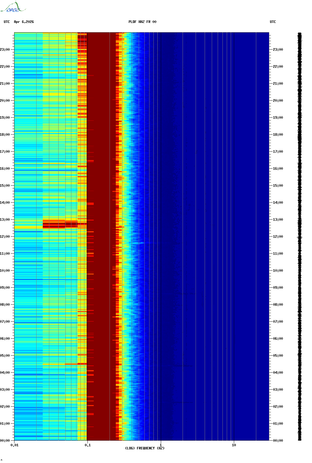
Task: Click the right-side 20:00 time label
Action: (278, 101)
